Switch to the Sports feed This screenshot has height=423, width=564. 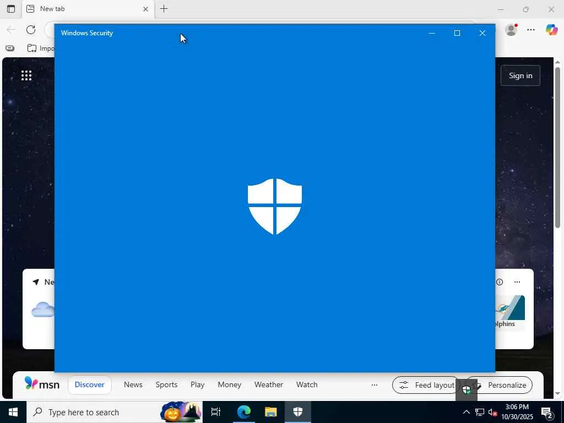166,384
